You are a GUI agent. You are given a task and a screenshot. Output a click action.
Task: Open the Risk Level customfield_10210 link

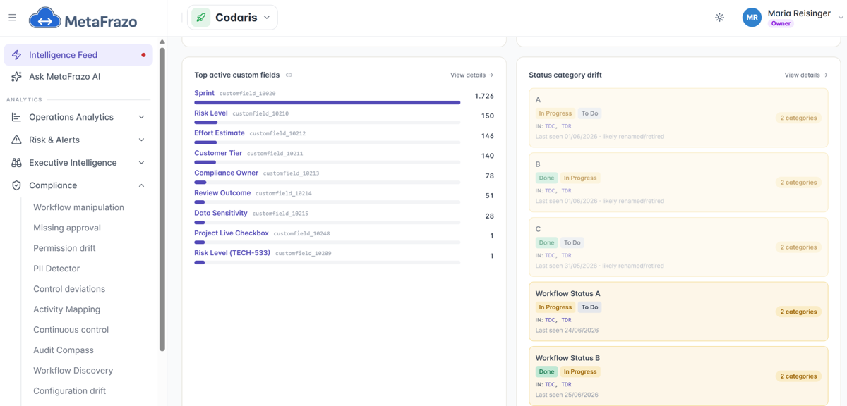click(x=211, y=113)
